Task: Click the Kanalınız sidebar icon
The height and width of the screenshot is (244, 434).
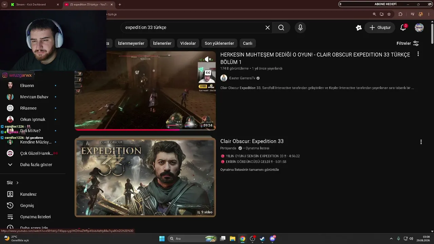Action: 10,194
